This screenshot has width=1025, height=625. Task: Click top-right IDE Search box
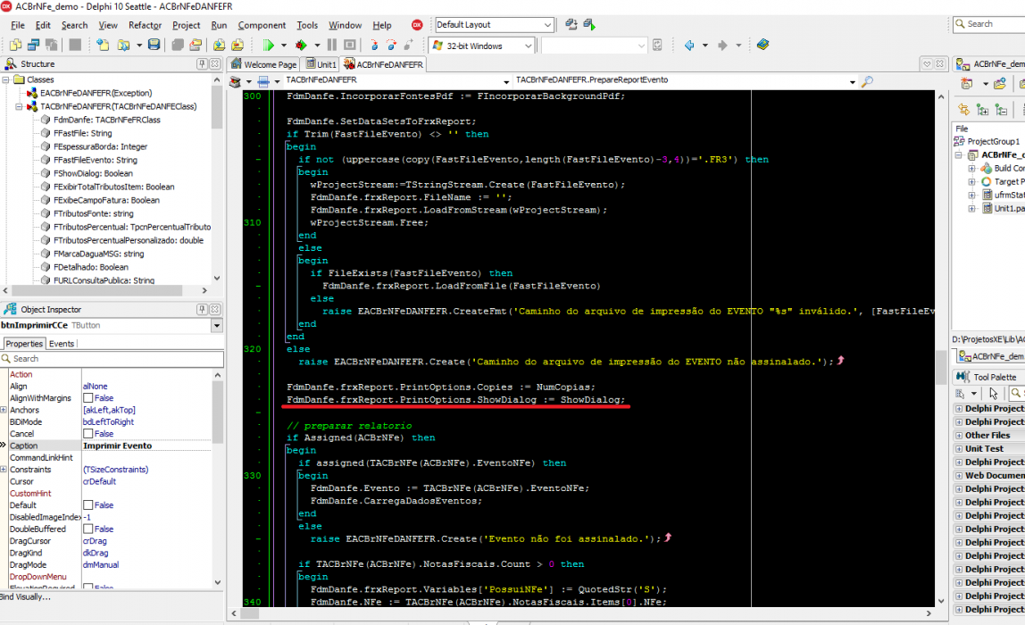[989, 24]
